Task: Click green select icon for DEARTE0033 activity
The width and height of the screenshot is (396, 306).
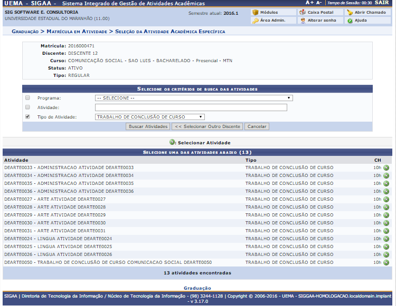Action: click(x=386, y=168)
